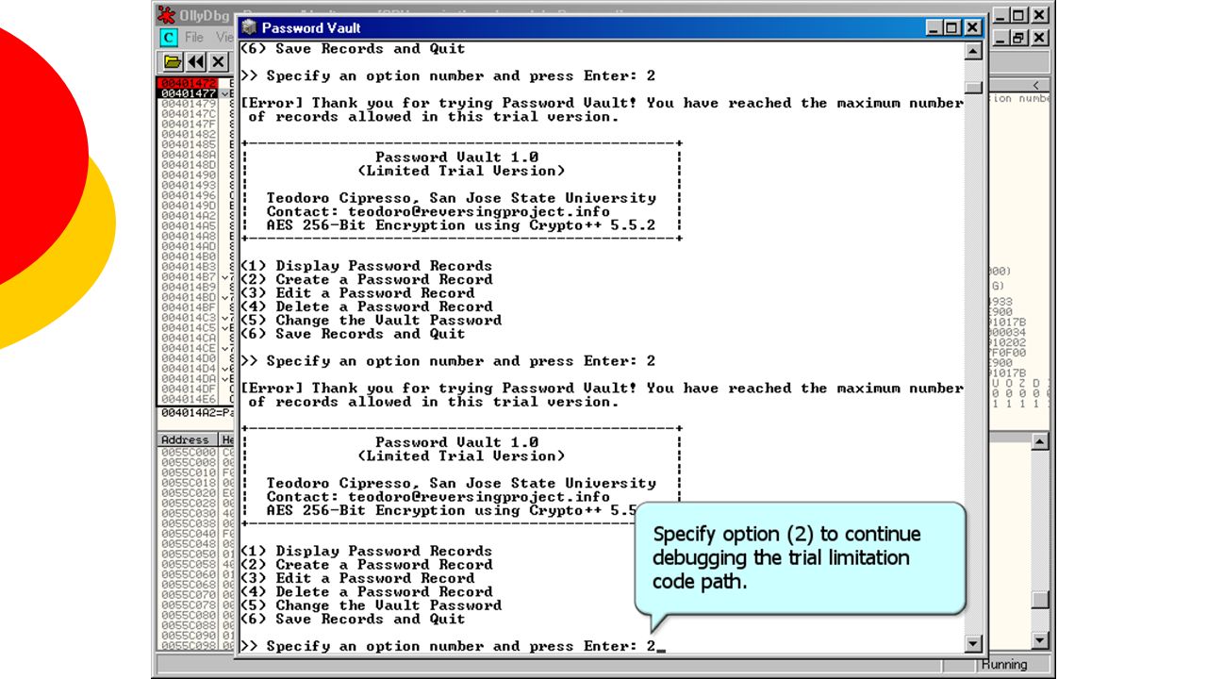Restore the OllyDbg CPU child window
1207x679 pixels.
coord(1018,38)
